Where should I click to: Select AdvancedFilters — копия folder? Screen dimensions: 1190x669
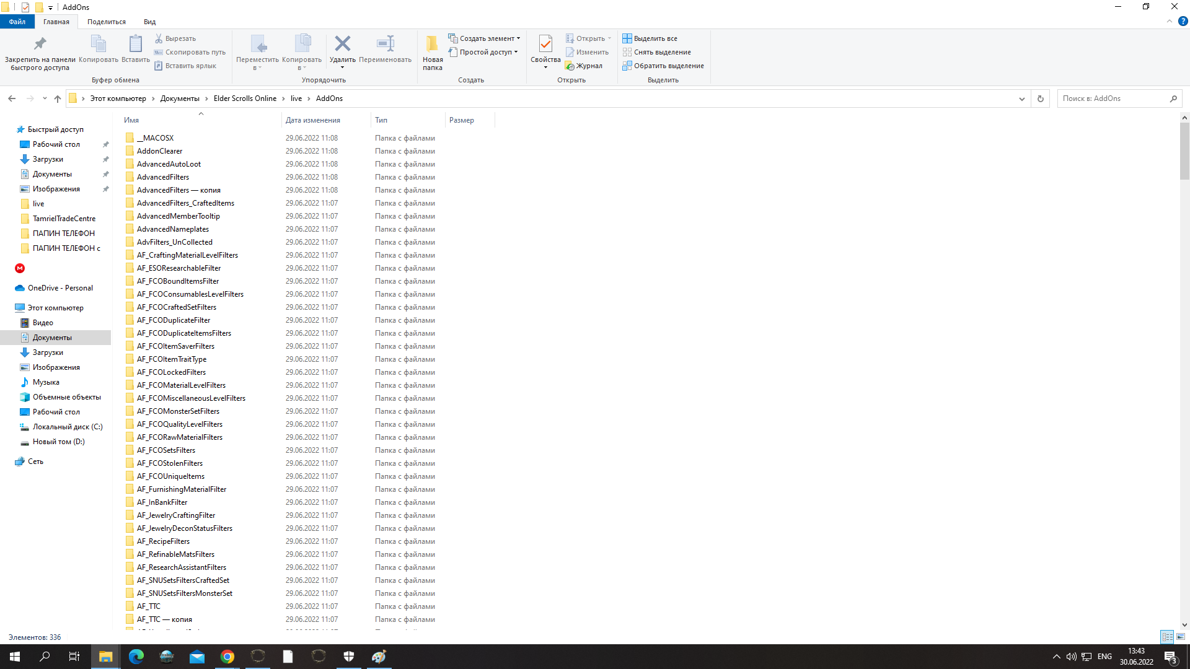(178, 190)
